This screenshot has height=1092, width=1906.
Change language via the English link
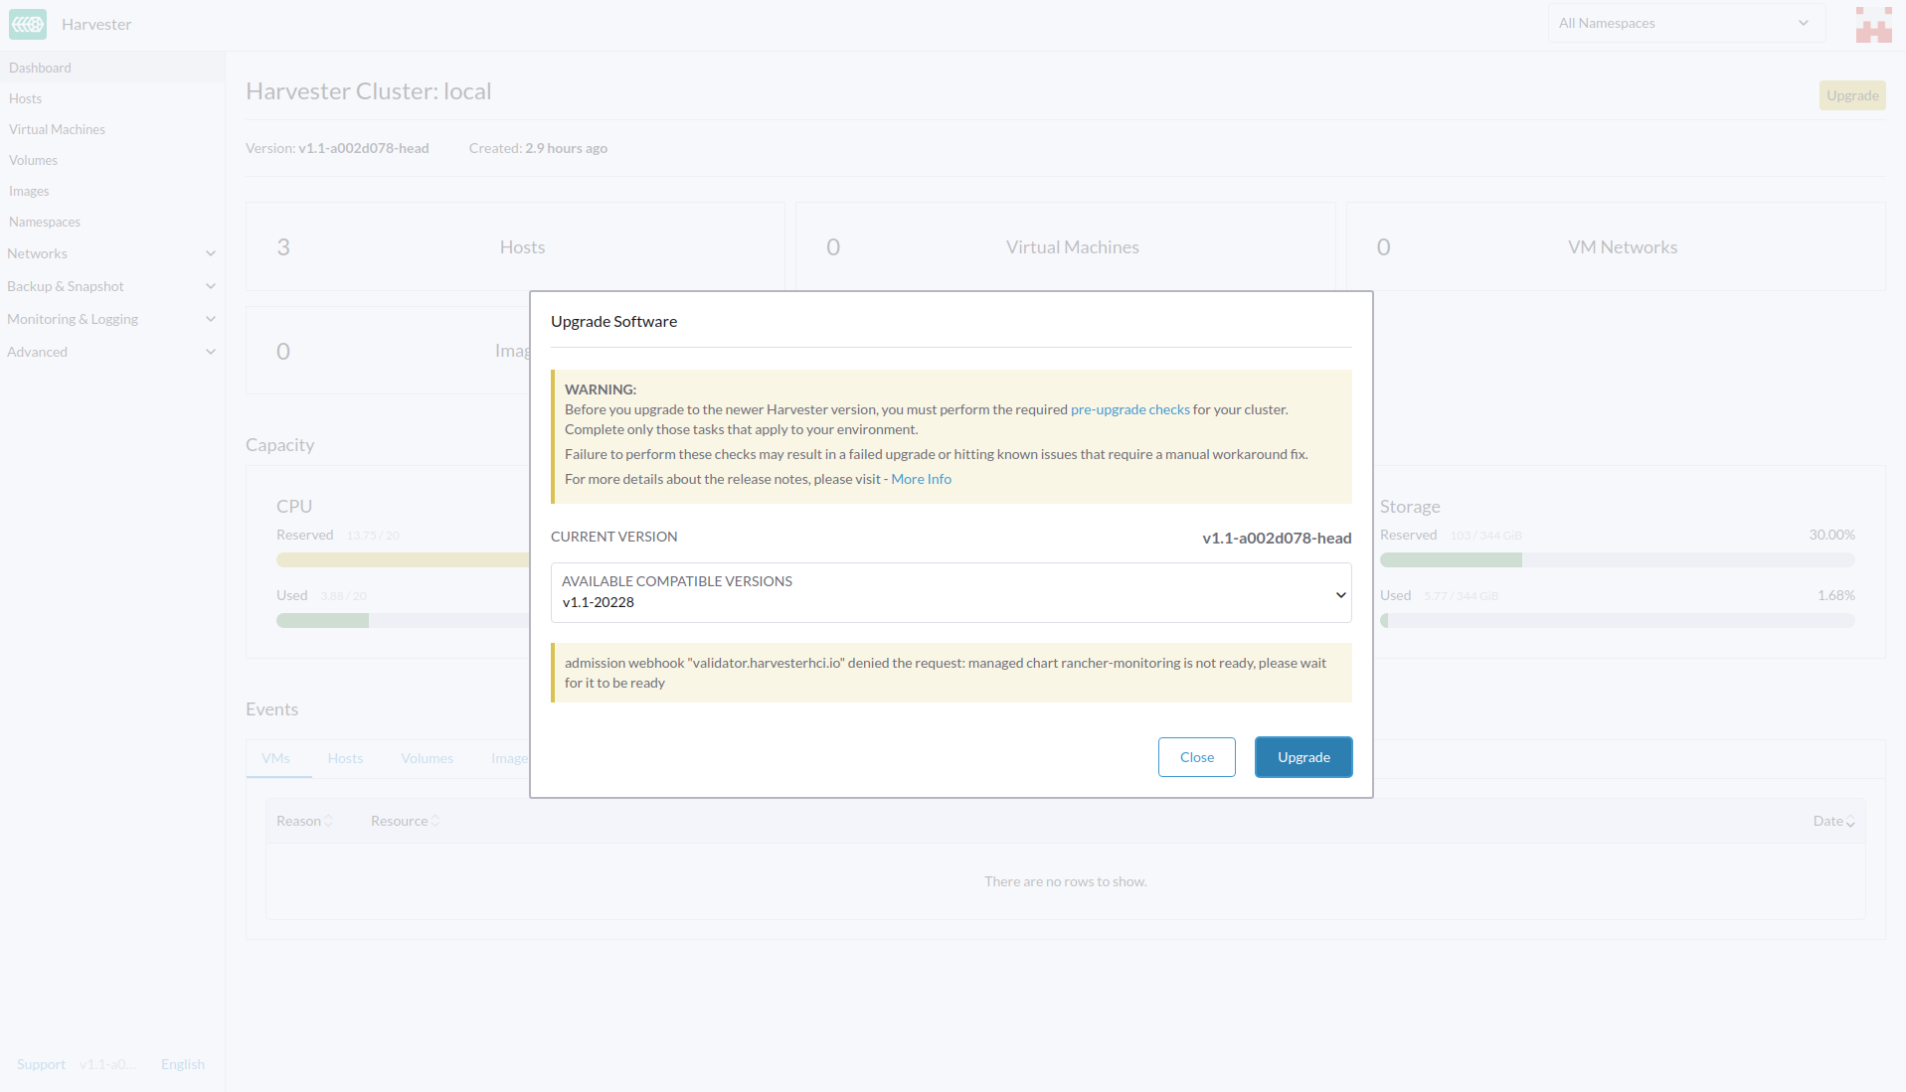(x=182, y=1063)
